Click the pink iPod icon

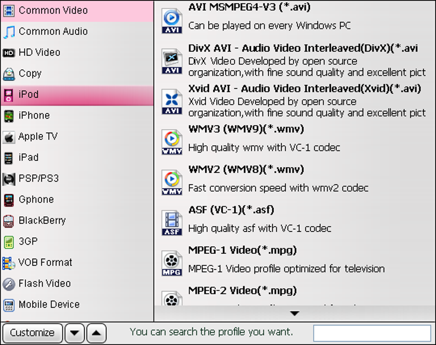click(x=9, y=95)
